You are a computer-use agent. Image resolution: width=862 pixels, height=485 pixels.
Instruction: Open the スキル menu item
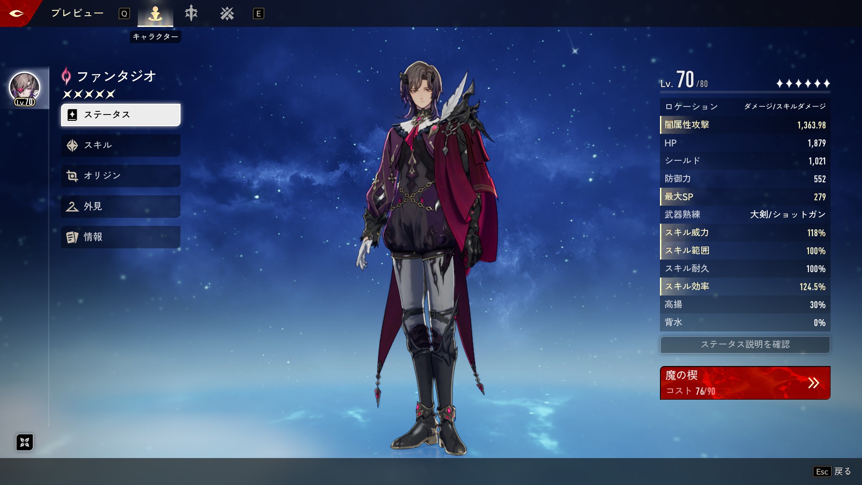click(x=120, y=145)
